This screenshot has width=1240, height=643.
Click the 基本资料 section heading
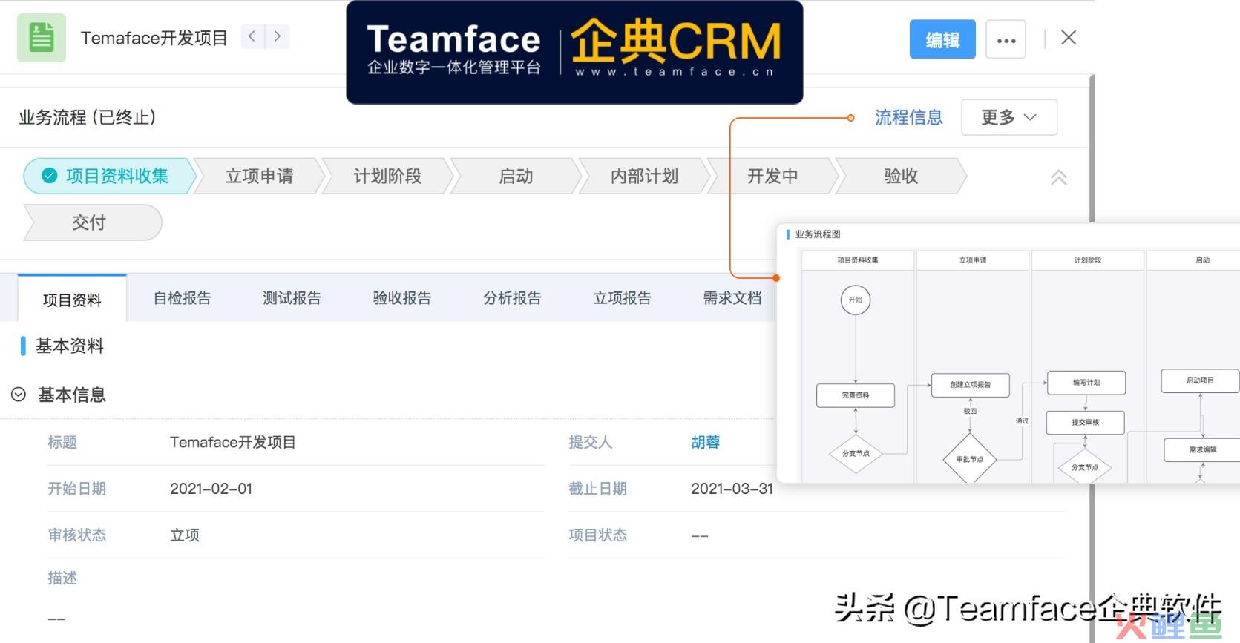click(x=70, y=346)
